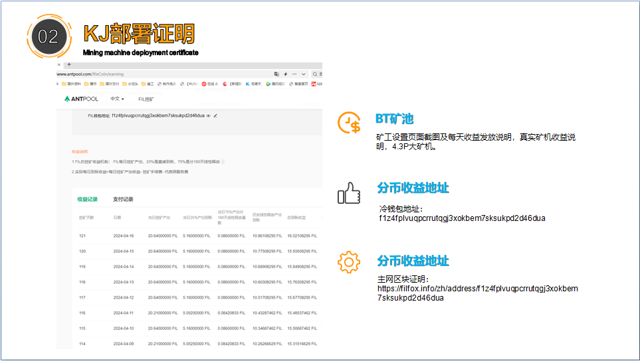The width and height of the screenshot is (640, 361).
Task: Toggle wallet address visibility eye icon
Action: point(209,115)
